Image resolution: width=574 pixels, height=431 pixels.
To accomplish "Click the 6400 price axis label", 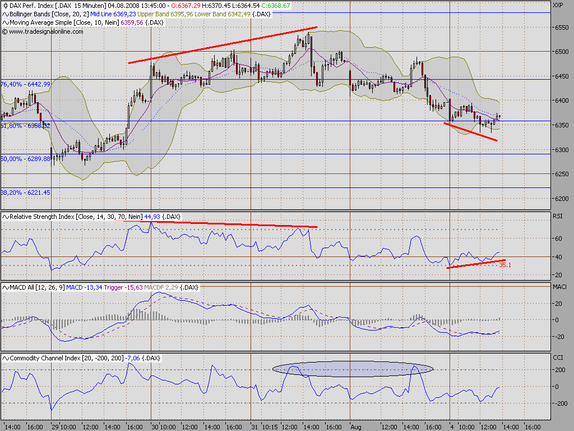I will click(x=562, y=101).
